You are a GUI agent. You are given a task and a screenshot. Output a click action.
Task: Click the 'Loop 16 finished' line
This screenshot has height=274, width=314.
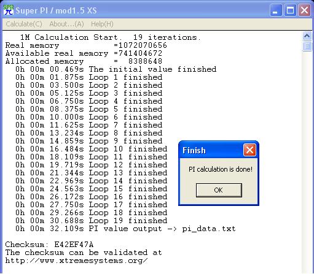[92, 197]
